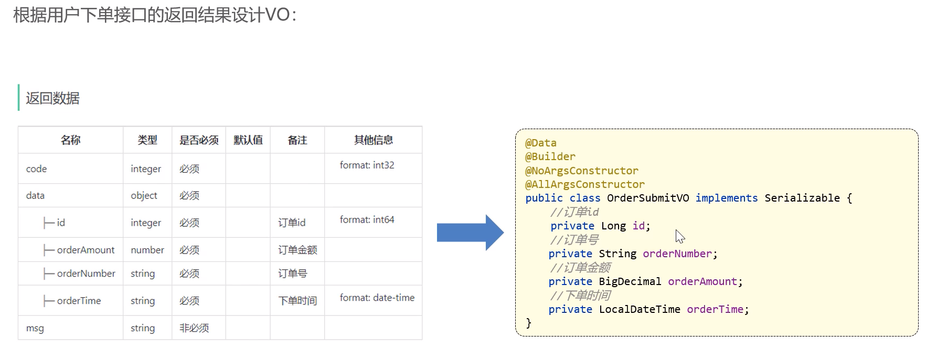Click the 类型 column header
926x347 pixels.
(147, 140)
